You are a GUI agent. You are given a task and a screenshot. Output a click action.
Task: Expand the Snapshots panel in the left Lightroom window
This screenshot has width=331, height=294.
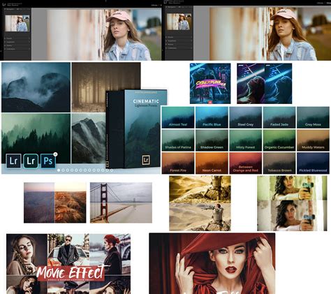17,42
